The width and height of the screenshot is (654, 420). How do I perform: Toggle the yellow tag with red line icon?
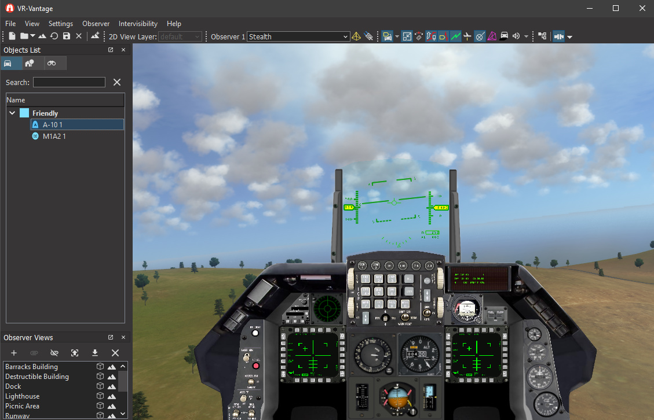[443, 36]
